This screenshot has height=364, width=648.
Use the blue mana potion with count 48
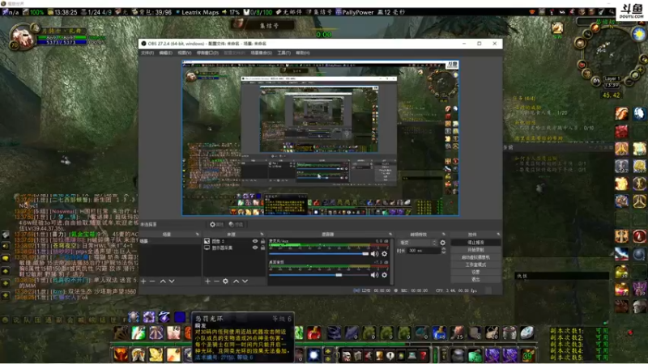[439, 332]
